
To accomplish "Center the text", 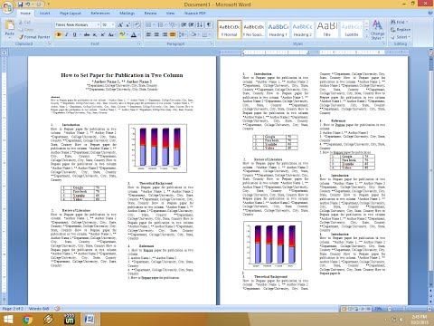I will 156,34.
